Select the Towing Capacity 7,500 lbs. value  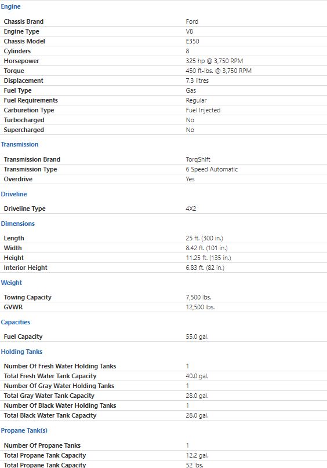coord(198,297)
